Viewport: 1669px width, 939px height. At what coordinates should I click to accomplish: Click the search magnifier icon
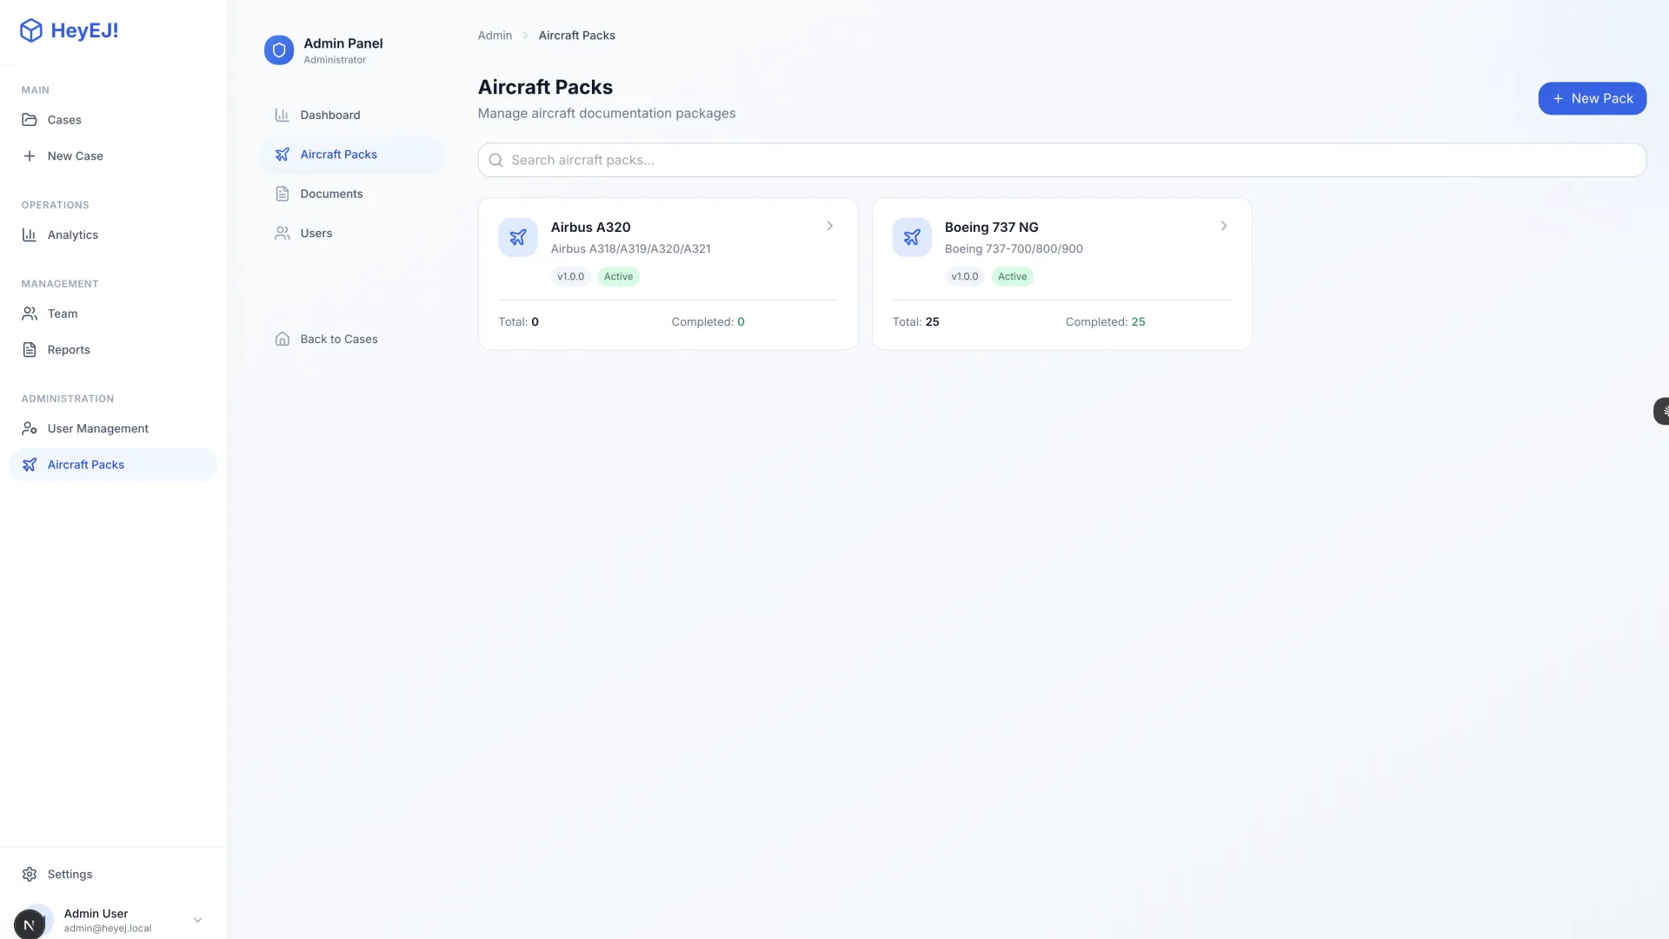496,160
